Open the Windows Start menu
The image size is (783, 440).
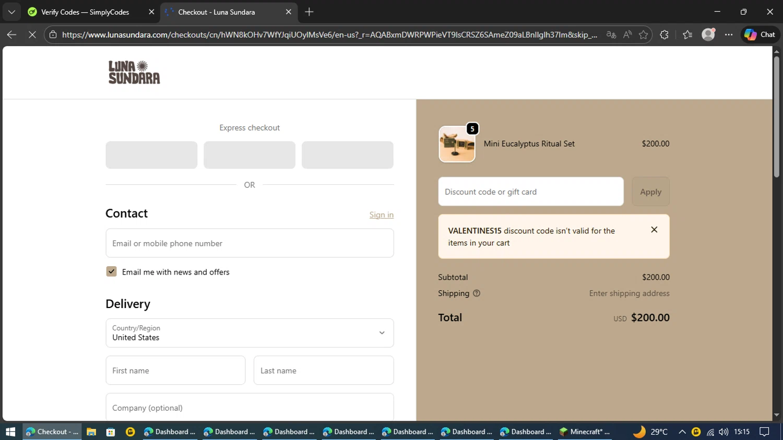(10, 432)
